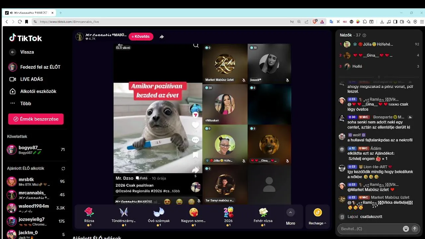Click the Érmék beszerzése button
The width and height of the screenshot is (425, 239).
[36, 119]
